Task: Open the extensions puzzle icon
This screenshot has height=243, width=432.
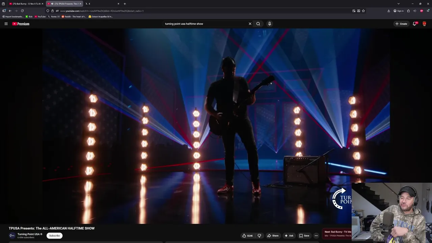Action: [408, 11]
